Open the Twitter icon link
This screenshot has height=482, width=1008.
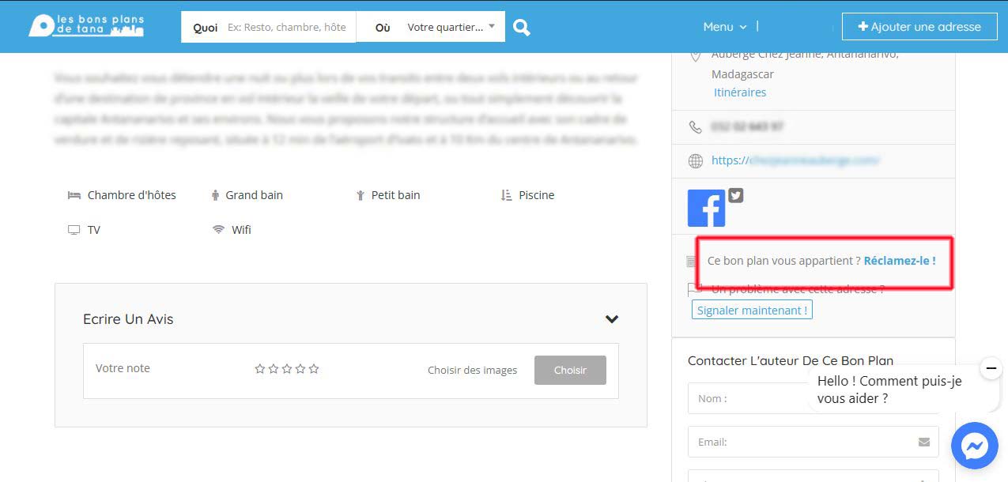click(736, 196)
